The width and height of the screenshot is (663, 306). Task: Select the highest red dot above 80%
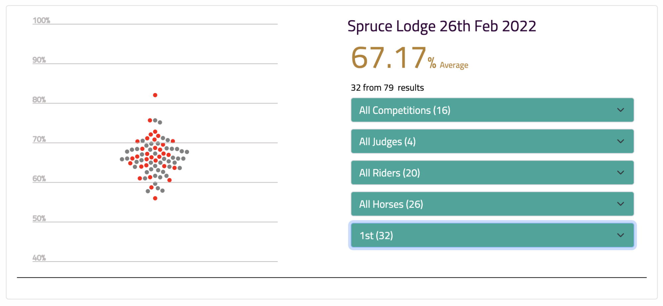click(x=155, y=95)
